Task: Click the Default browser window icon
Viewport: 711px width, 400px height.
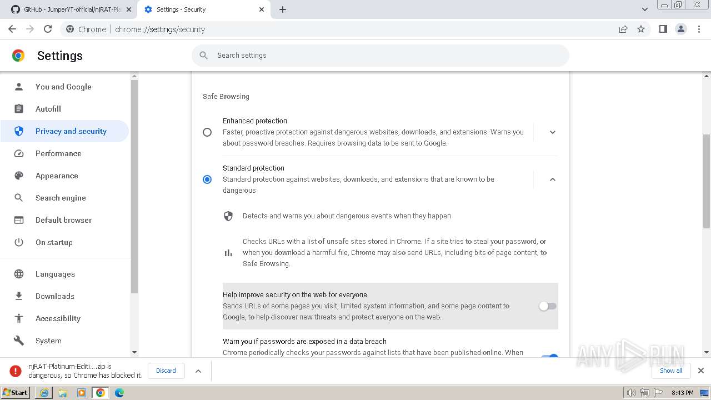Action: (19, 220)
